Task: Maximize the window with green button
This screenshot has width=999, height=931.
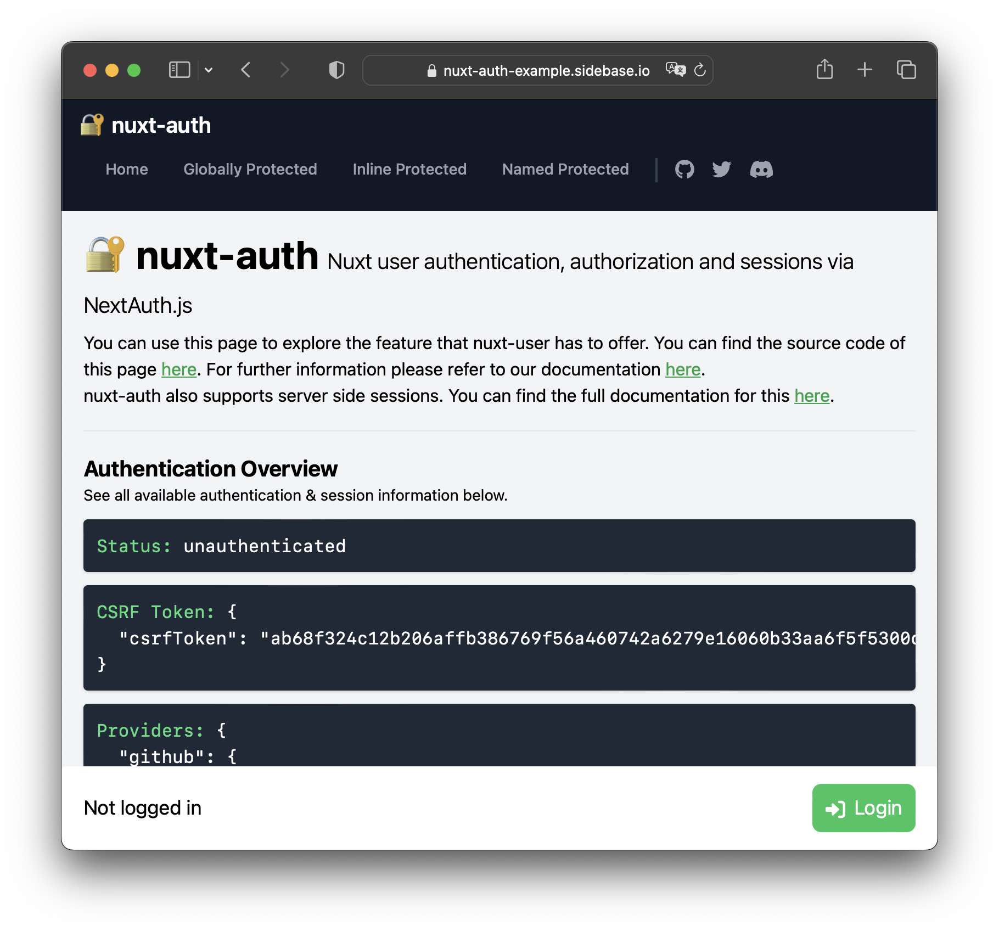Action: [134, 70]
